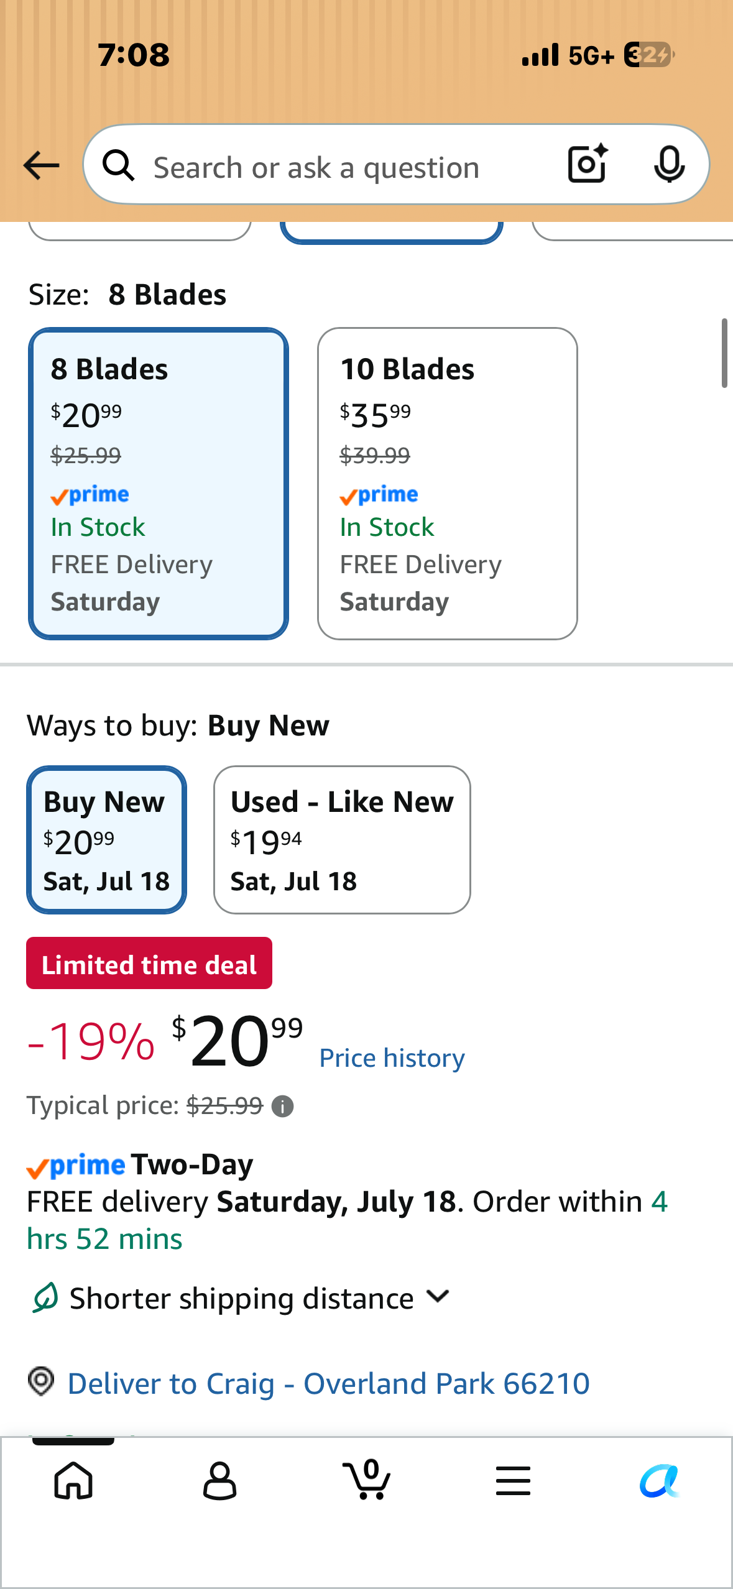Open the account profile icon
Screen dimensions: 733x1589
[219, 1480]
